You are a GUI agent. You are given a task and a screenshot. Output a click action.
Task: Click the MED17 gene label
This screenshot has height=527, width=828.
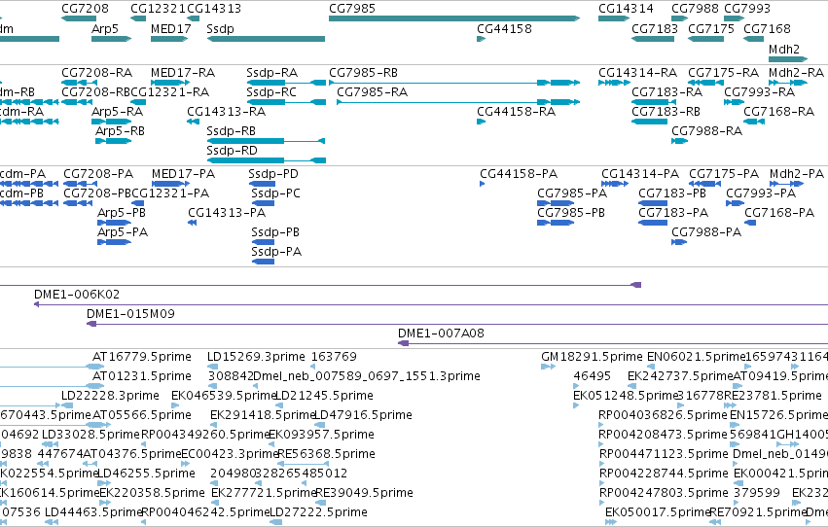pyautogui.click(x=170, y=28)
